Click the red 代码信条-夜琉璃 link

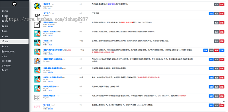(x=127, y=22)
